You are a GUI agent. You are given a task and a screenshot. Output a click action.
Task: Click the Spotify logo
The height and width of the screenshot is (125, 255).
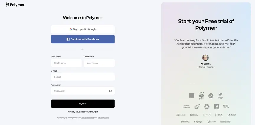[x=194, y=115]
